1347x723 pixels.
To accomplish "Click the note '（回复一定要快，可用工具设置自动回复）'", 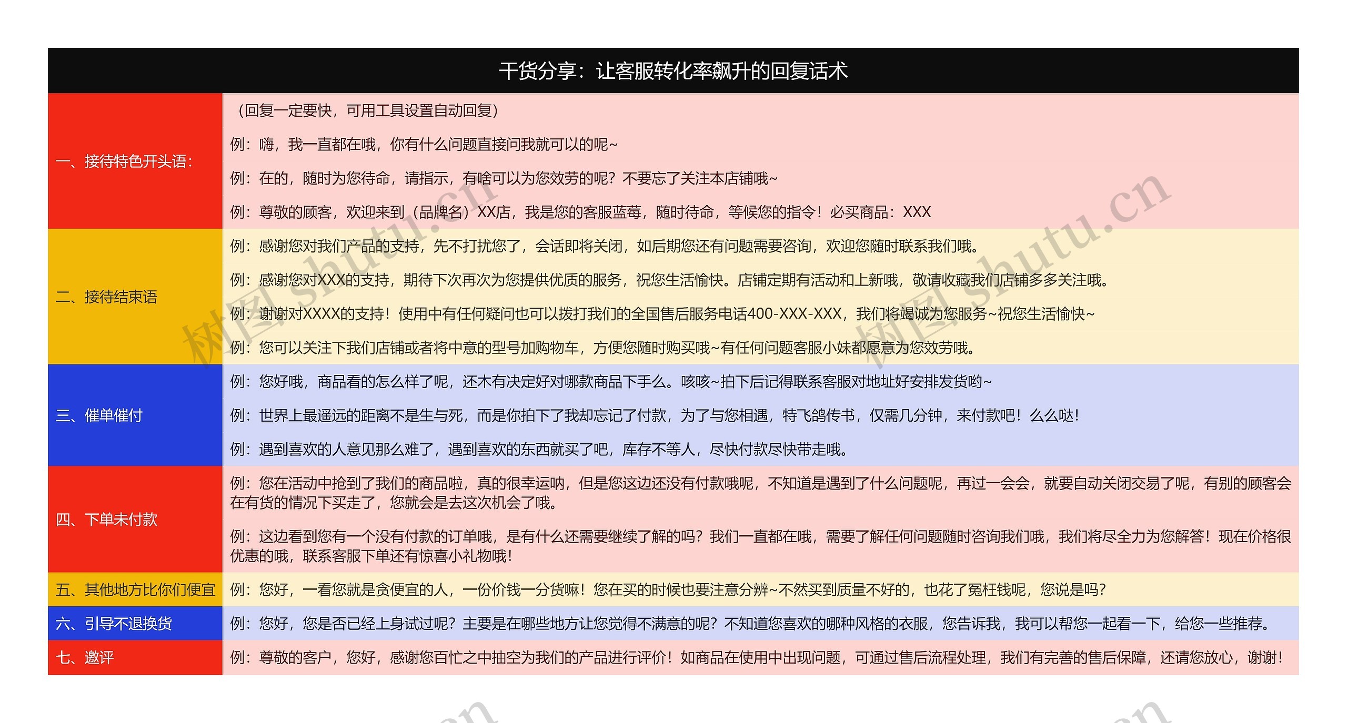I will [368, 110].
